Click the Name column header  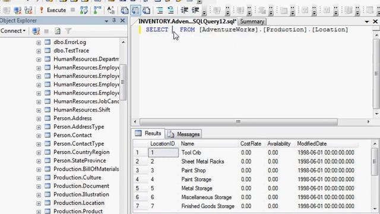click(208, 144)
